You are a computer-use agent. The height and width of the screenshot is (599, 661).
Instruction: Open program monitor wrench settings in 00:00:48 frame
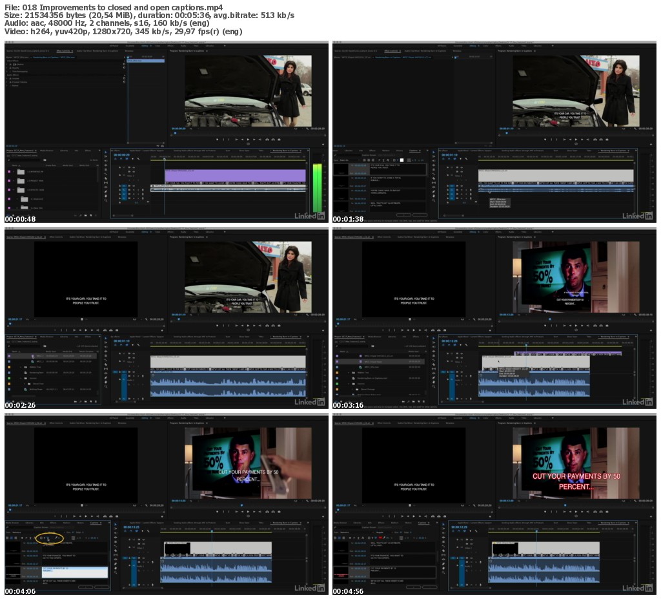(x=307, y=129)
